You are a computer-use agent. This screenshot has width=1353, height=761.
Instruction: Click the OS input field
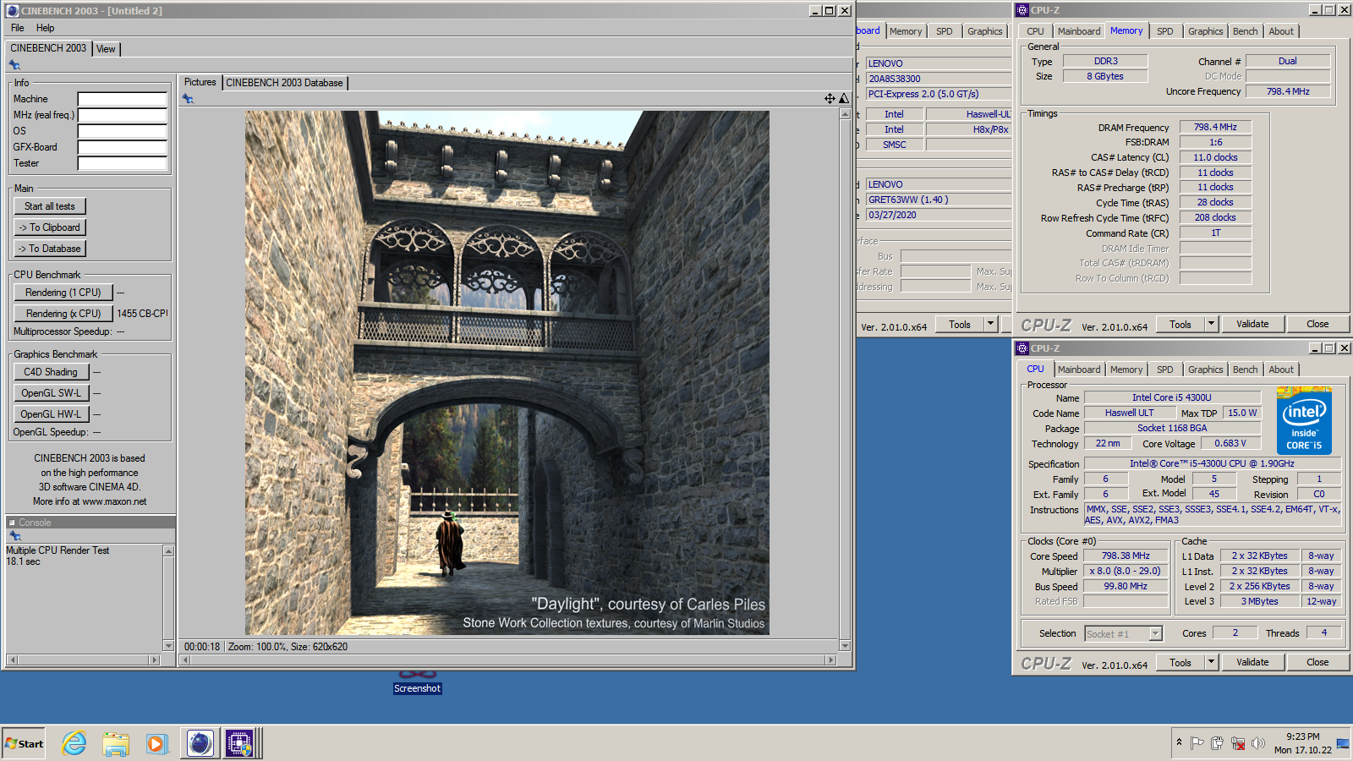(123, 131)
